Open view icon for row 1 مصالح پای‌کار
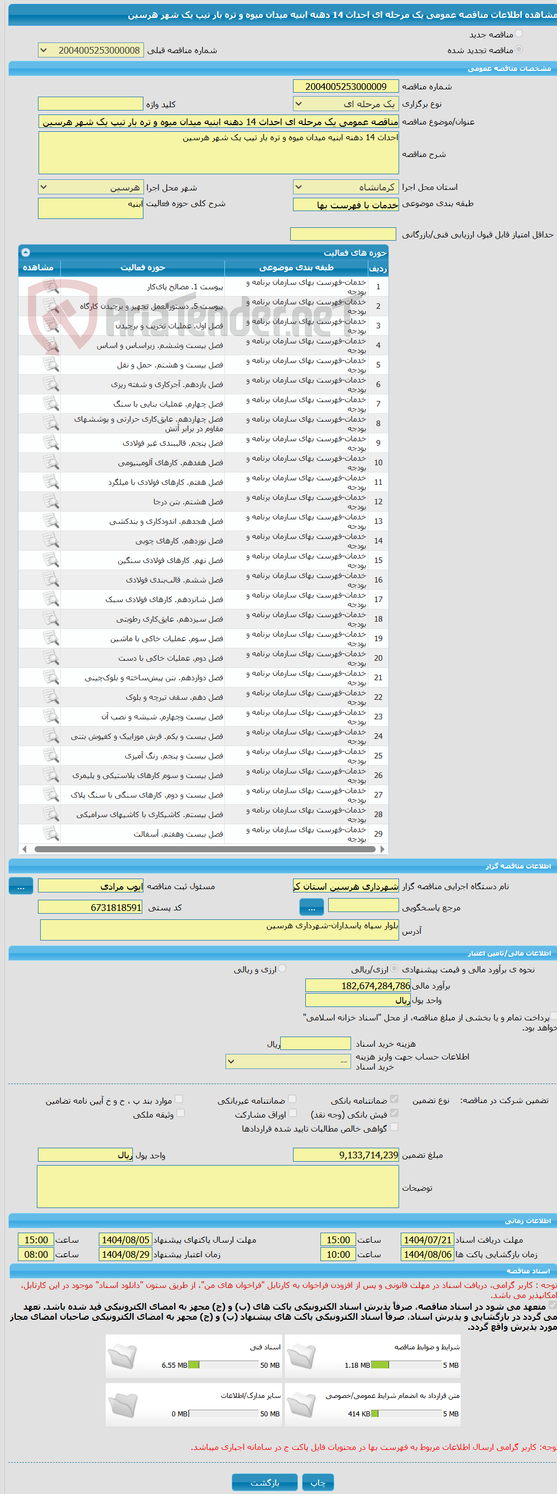This screenshot has height=1494, width=557. coord(51,287)
